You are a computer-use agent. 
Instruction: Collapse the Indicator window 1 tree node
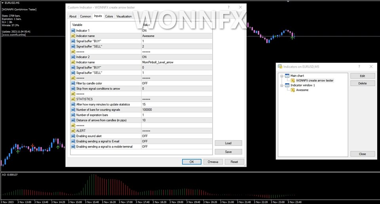tap(281, 85)
